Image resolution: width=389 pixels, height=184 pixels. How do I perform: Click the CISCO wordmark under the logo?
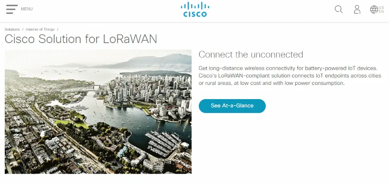[195, 14]
